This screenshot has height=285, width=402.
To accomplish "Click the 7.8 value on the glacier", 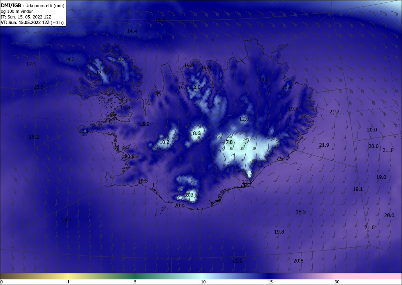I will point(229,142).
